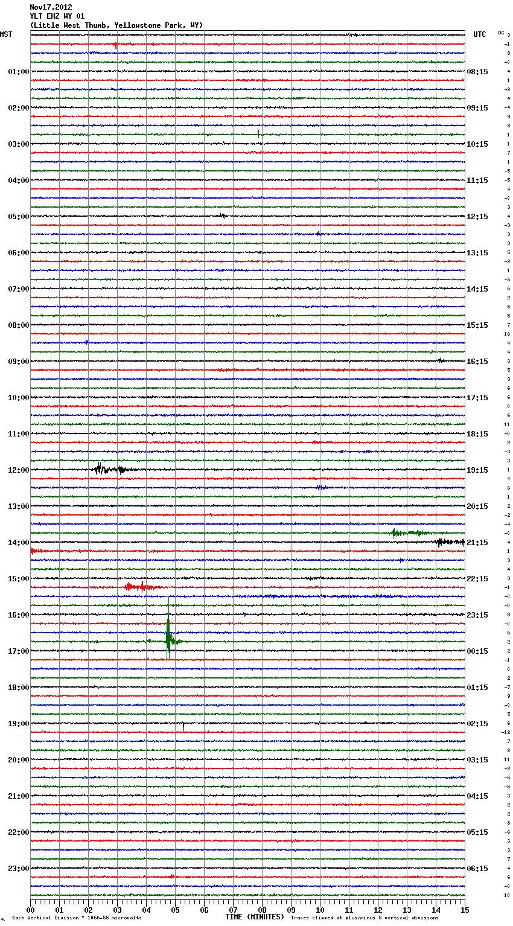The height and width of the screenshot is (926, 513).
Task: Select the 10:00 MST time label
Action: (x=19, y=398)
